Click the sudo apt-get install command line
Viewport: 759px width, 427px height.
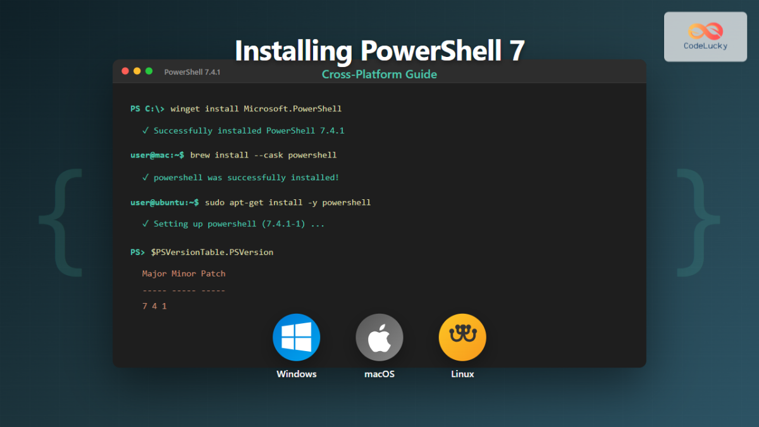pyautogui.click(x=287, y=202)
